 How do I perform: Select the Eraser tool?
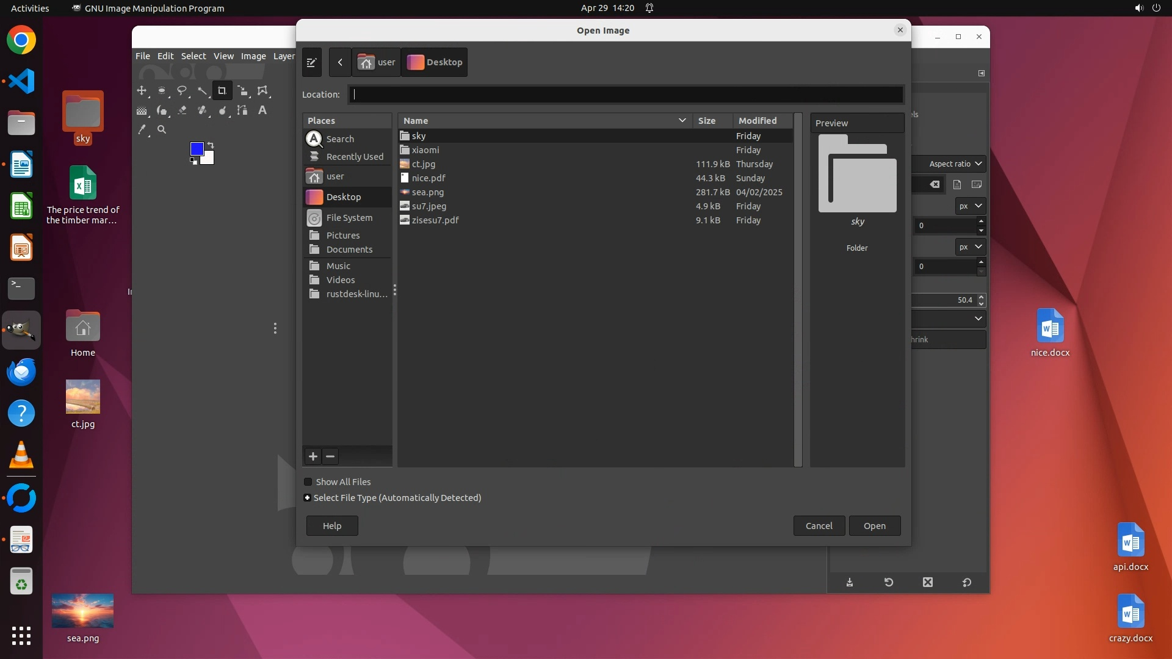182,110
